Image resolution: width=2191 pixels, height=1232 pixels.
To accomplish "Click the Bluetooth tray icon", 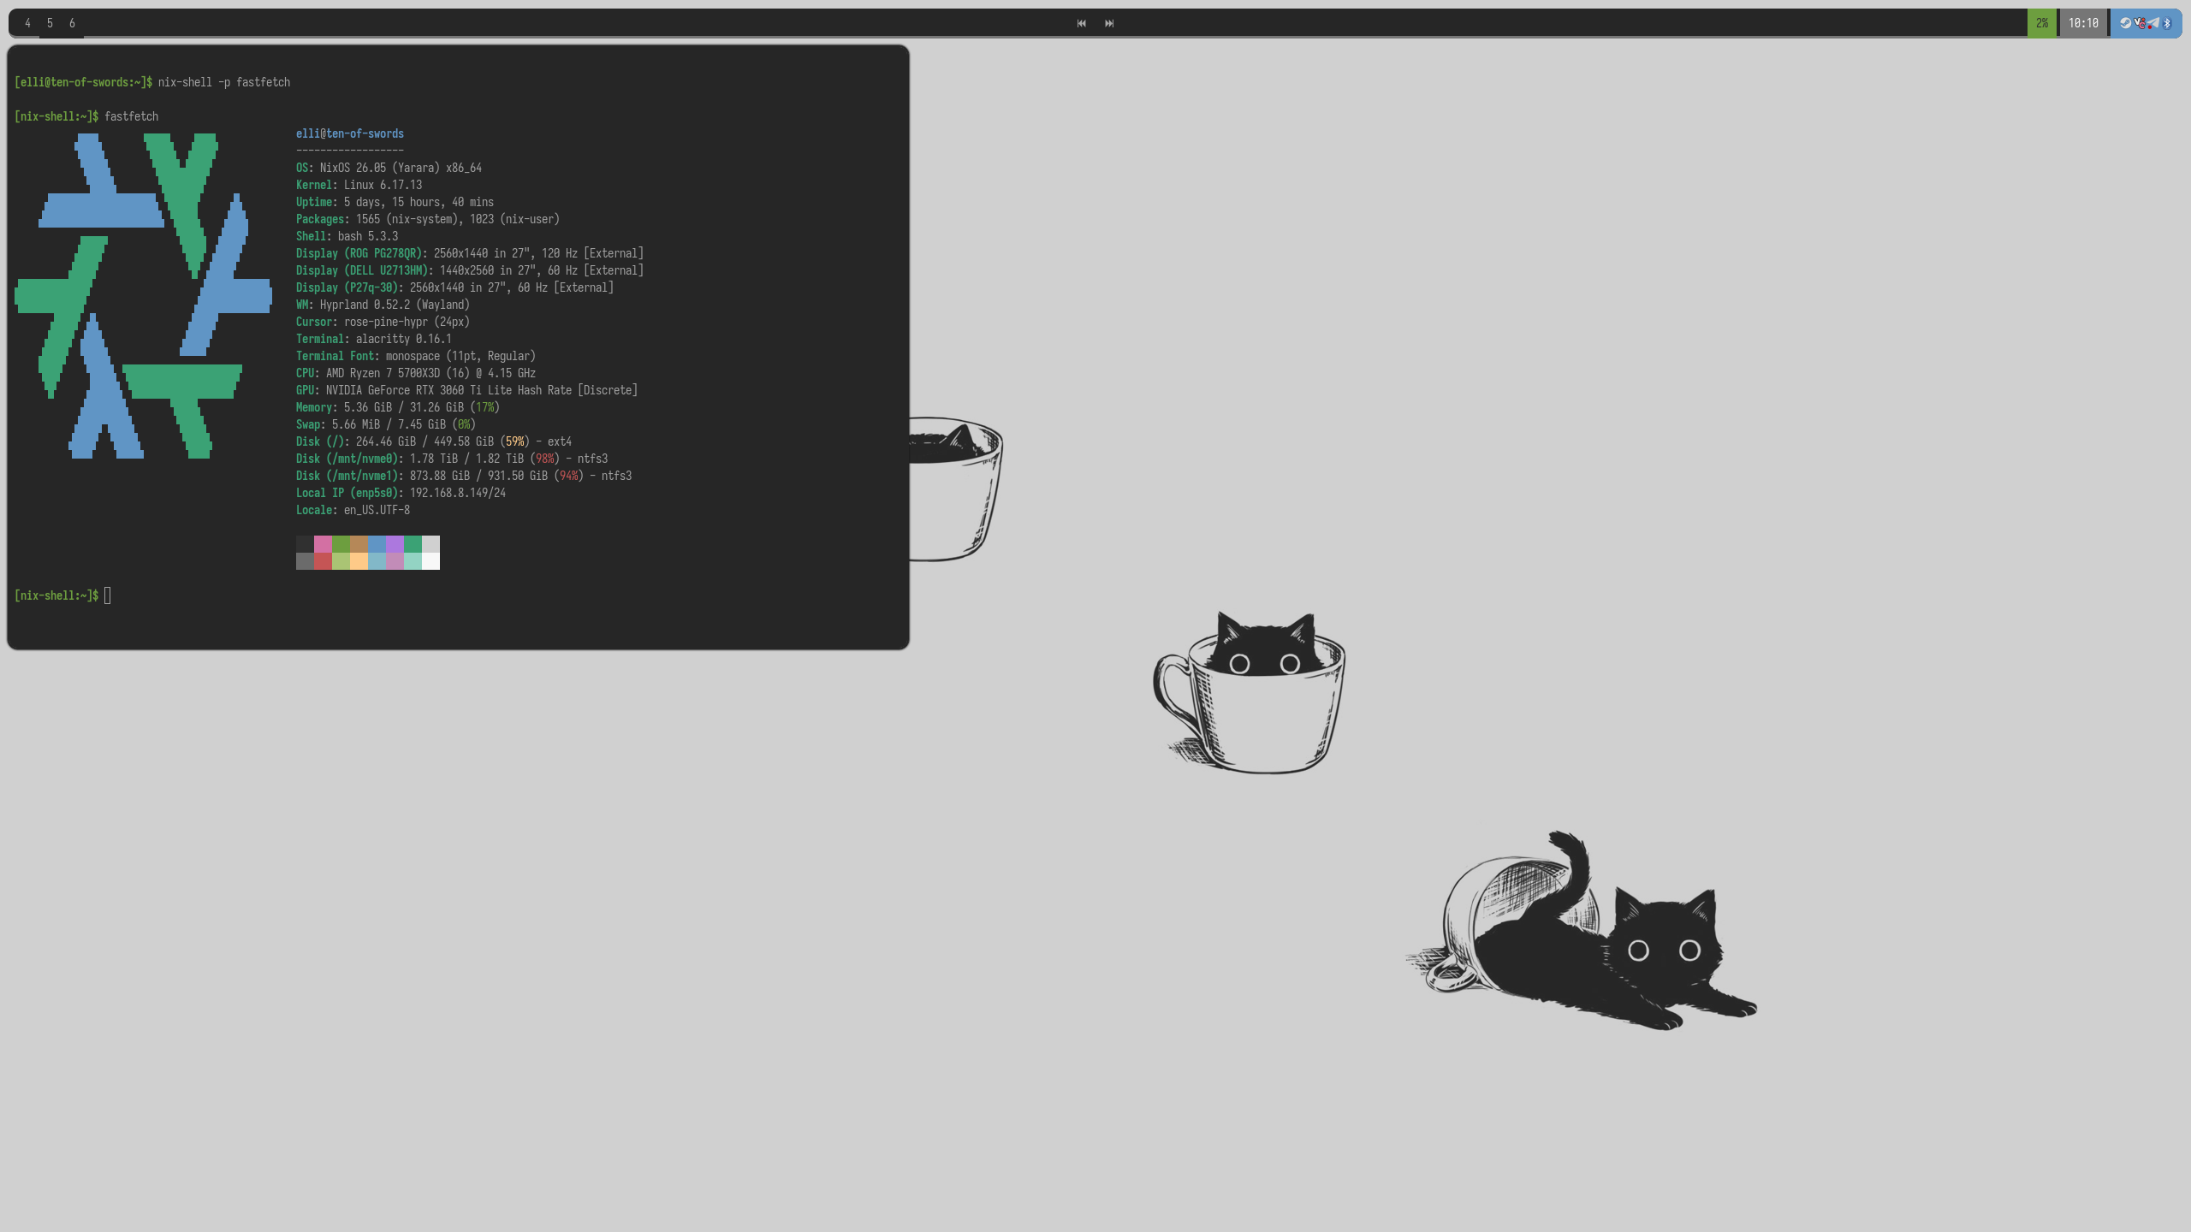I will (x=2167, y=23).
